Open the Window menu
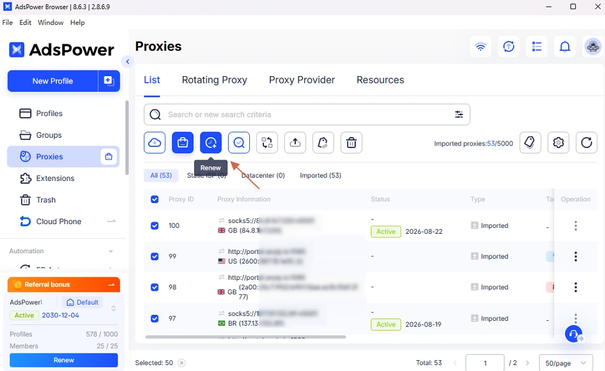This screenshot has height=371, width=605. (51, 22)
